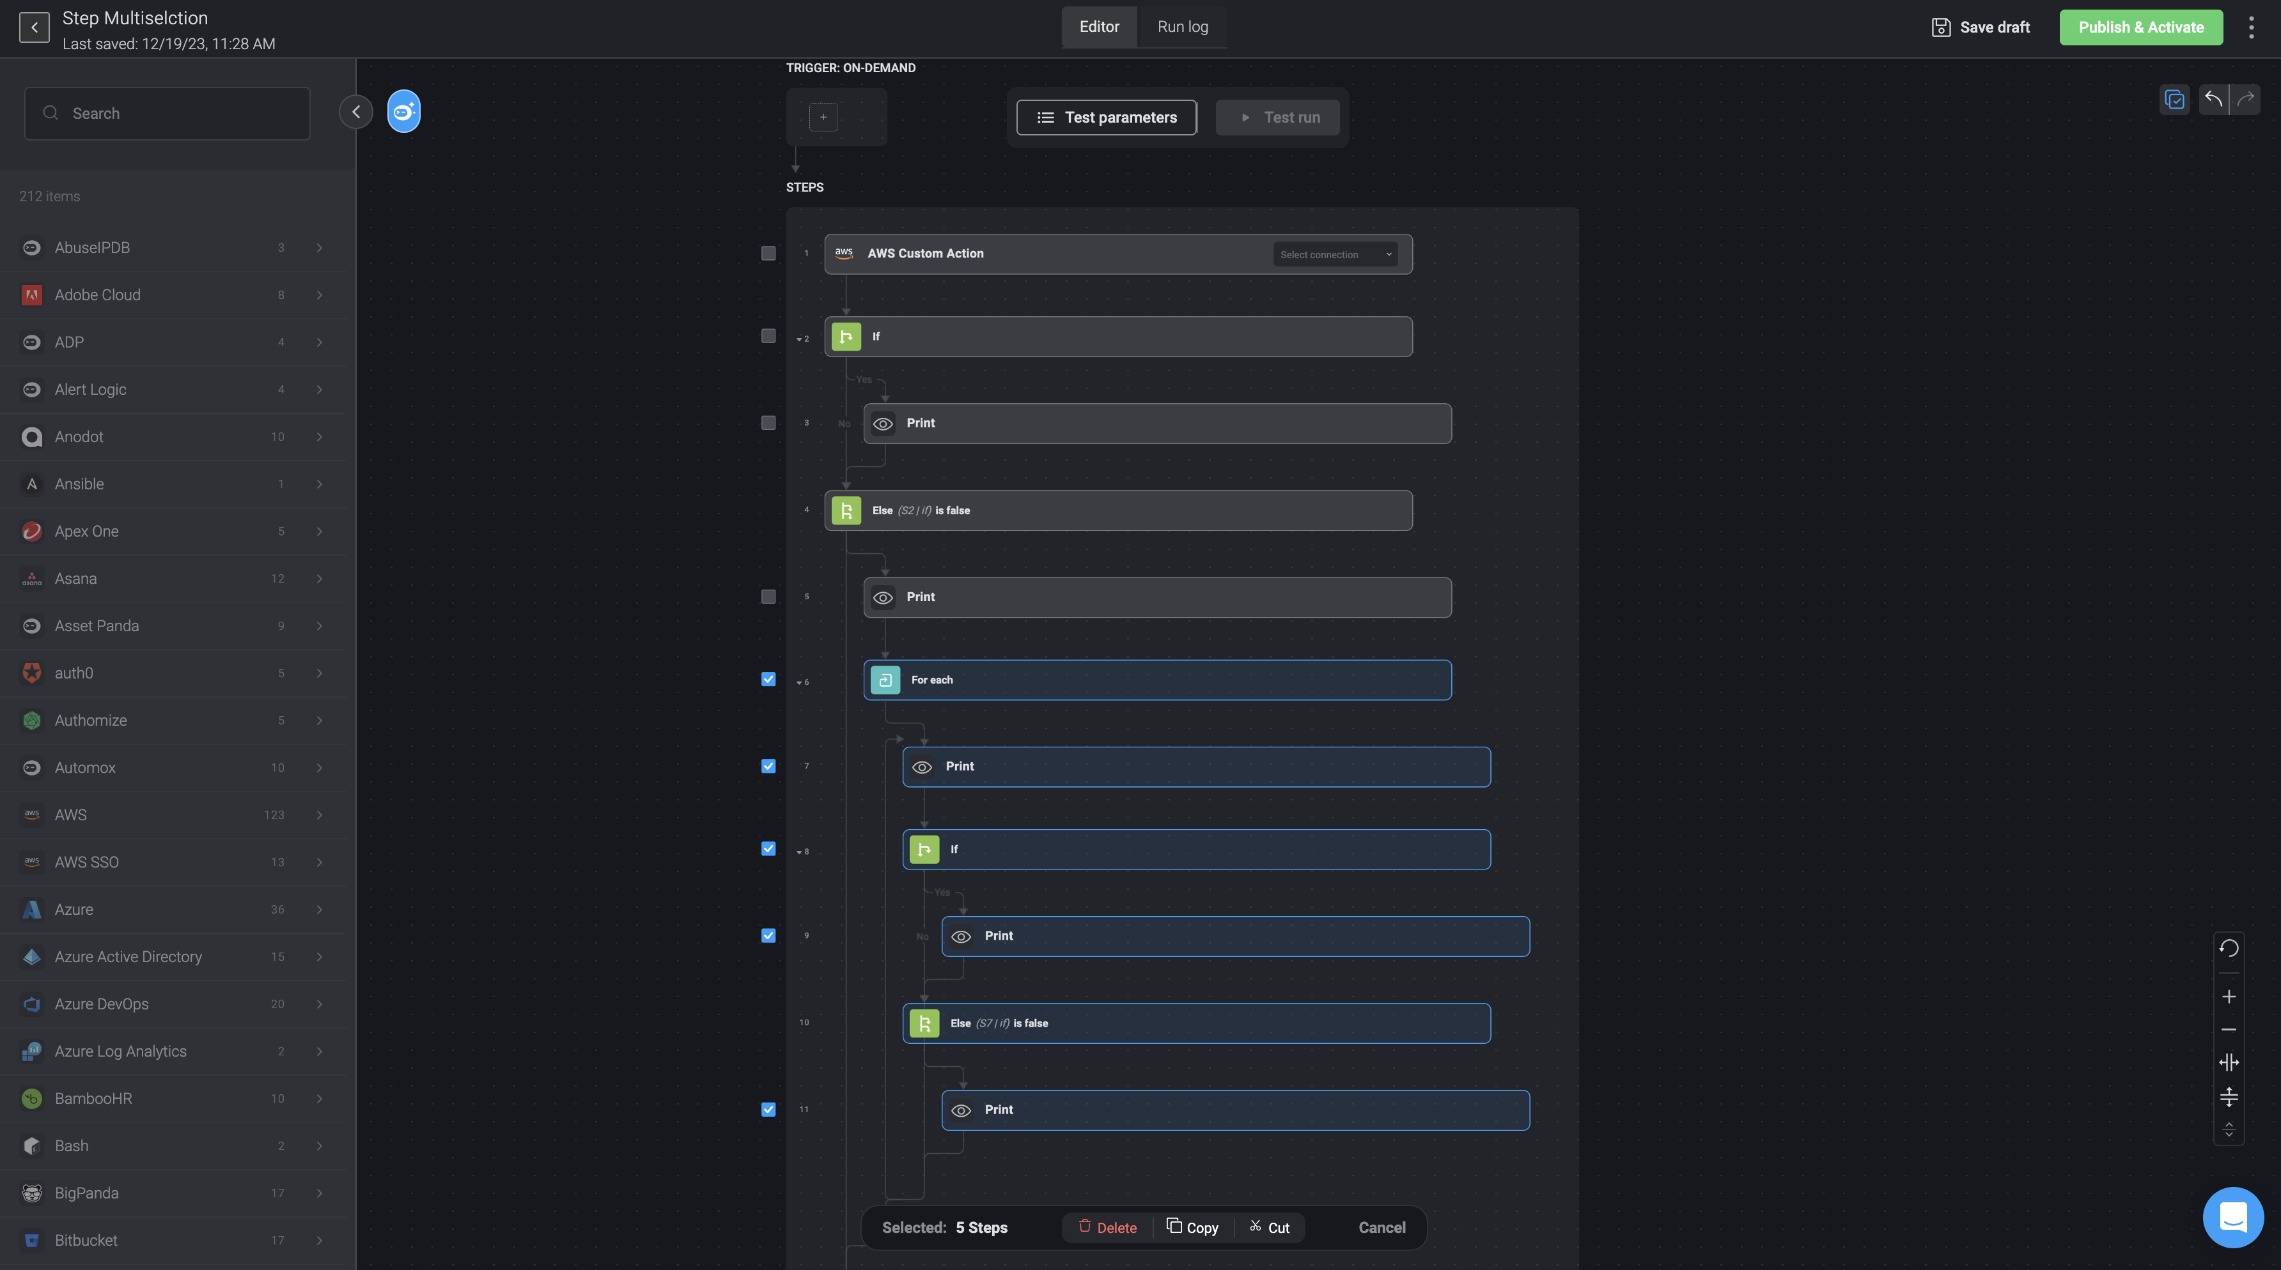
Task: Cut the selected steps
Action: pos(1270,1228)
